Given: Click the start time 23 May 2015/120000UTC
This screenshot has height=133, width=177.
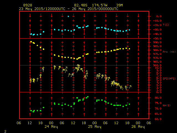Looking at the screenshot, I should (x=42, y=9).
